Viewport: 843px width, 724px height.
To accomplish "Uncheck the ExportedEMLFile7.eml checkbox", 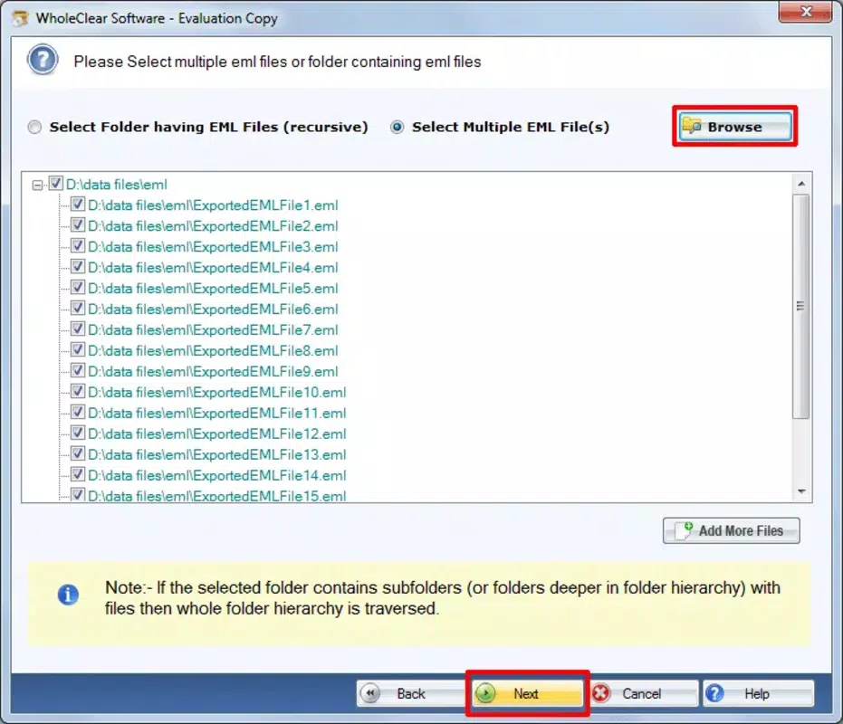I will click(x=78, y=329).
